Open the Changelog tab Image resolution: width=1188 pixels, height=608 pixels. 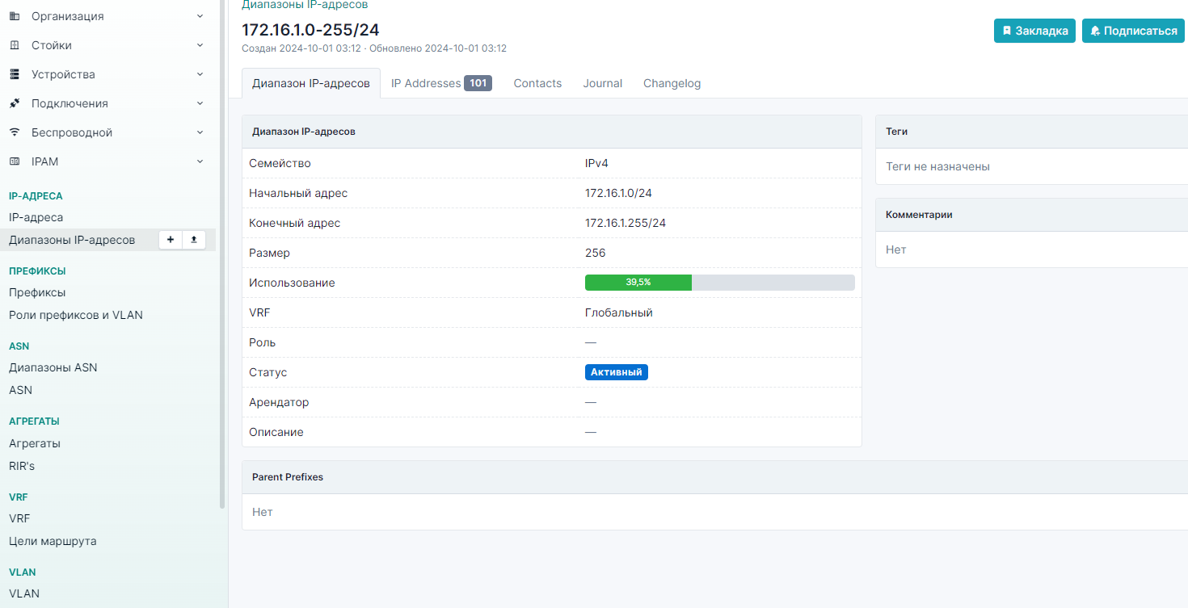click(x=672, y=83)
